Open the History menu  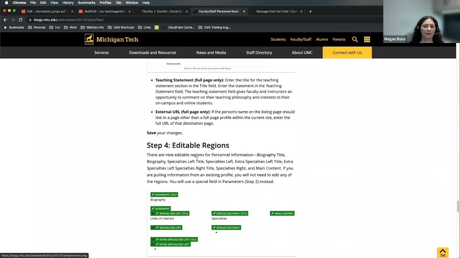tap(68, 3)
